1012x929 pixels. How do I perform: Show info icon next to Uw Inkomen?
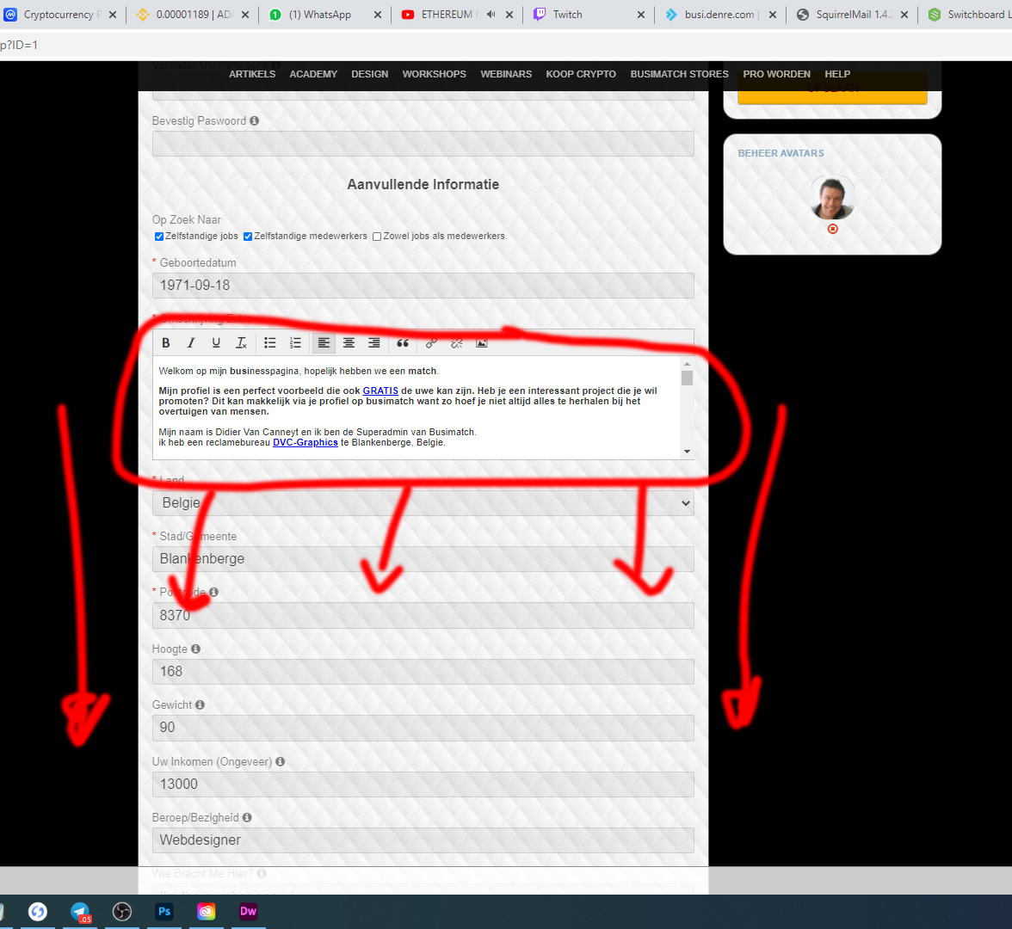(x=281, y=761)
